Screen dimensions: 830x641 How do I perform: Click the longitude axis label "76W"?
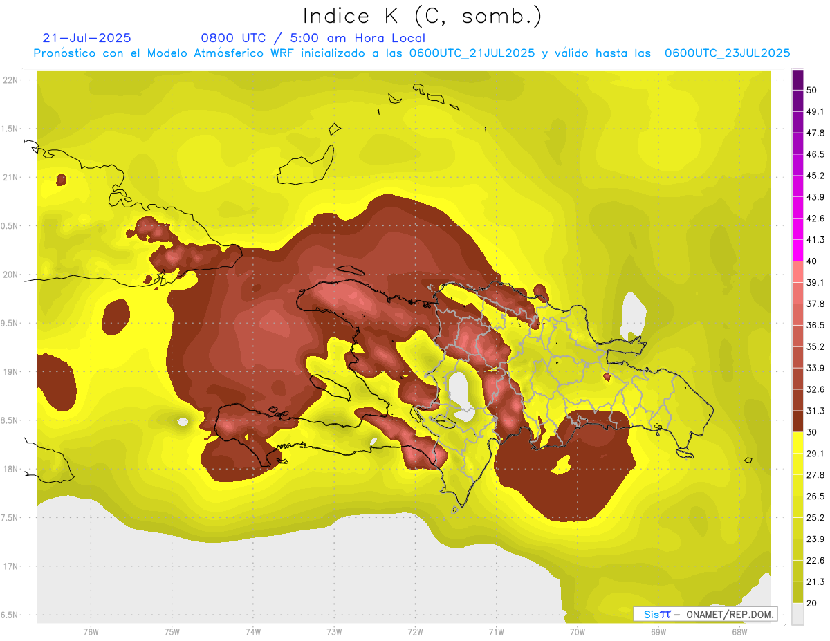91,632
